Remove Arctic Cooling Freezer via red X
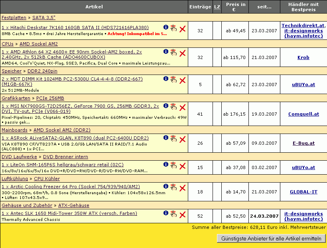The height and width of the screenshot is (248, 327). point(183,188)
